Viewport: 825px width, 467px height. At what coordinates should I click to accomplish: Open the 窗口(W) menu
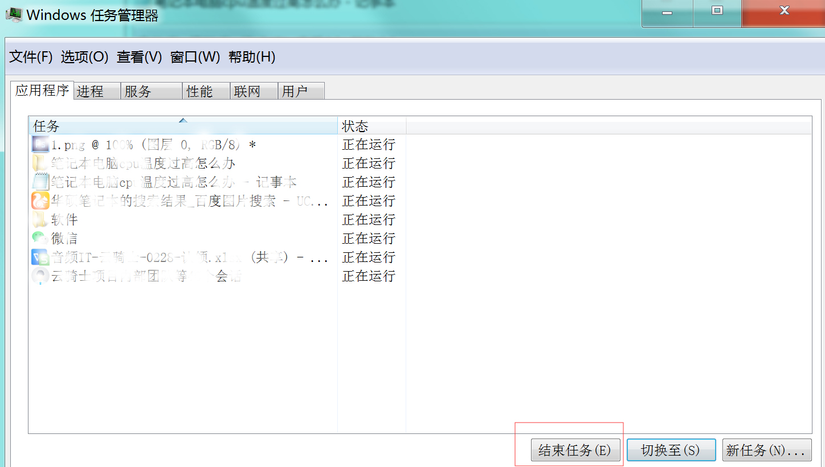(x=195, y=57)
